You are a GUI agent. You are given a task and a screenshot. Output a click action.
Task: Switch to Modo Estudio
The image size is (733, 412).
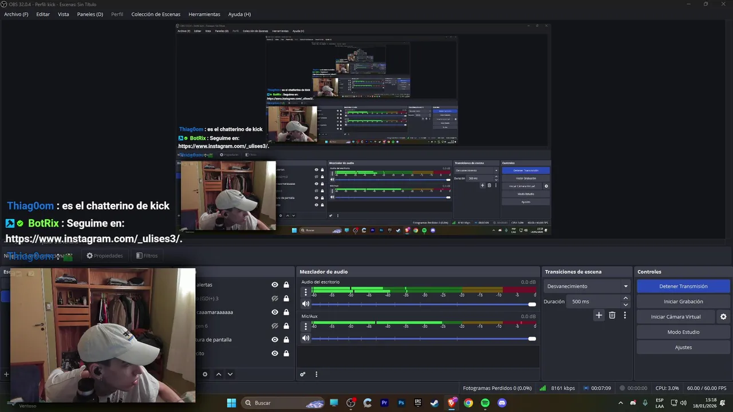(x=683, y=332)
